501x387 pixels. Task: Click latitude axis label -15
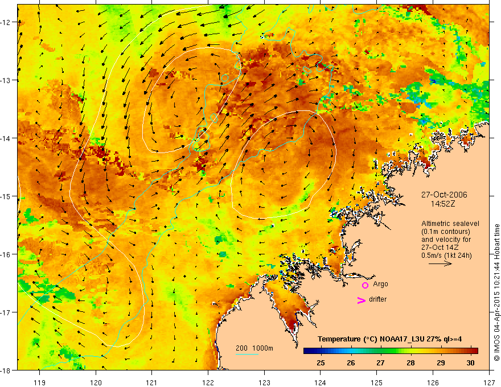(6, 196)
